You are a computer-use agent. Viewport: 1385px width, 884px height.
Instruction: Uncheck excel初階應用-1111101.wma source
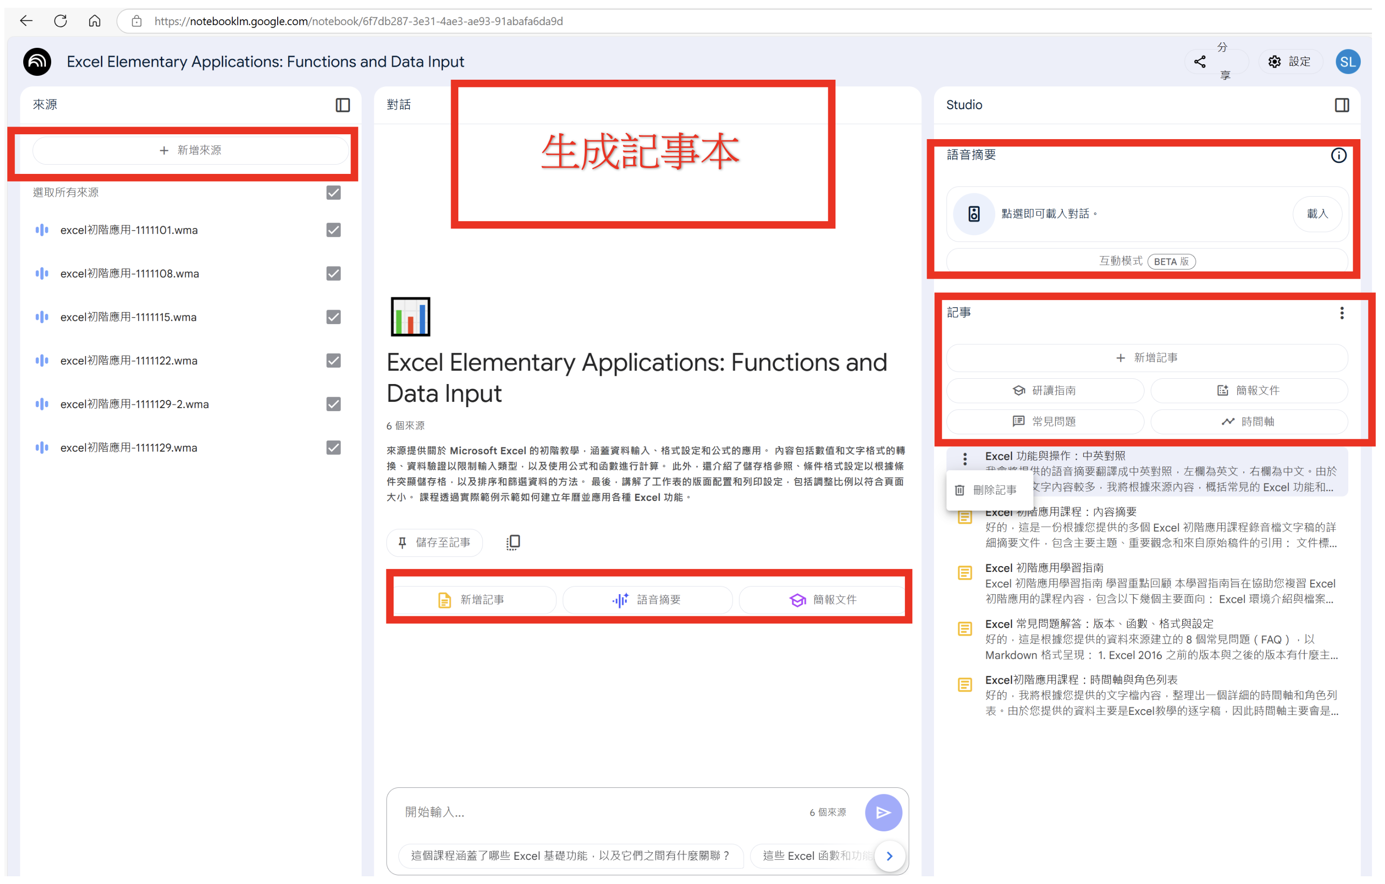334,230
